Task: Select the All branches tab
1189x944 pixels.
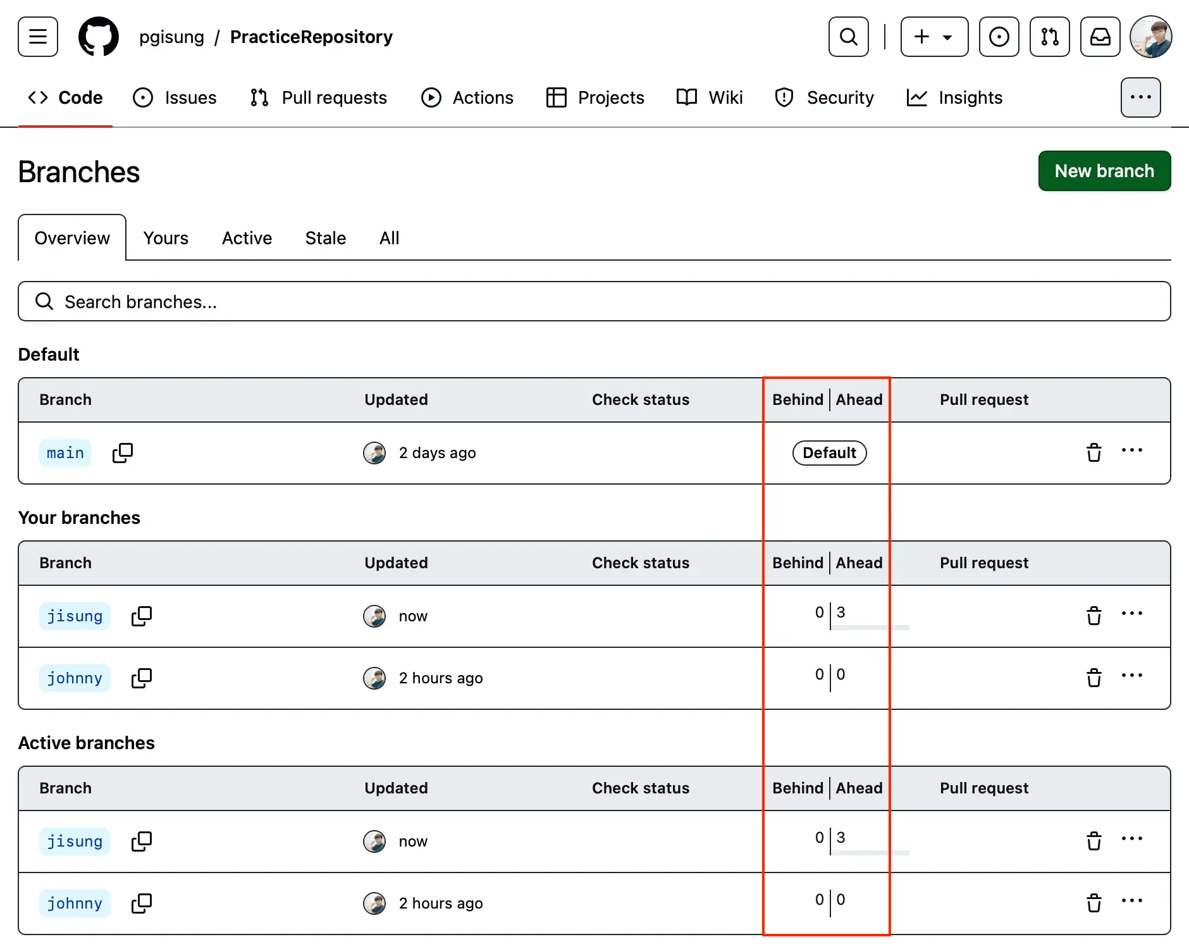Action: [x=390, y=238]
